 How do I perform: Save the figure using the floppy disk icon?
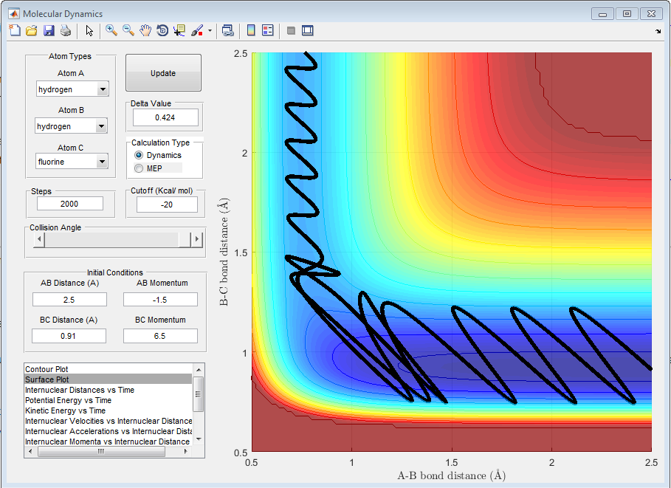(x=49, y=30)
